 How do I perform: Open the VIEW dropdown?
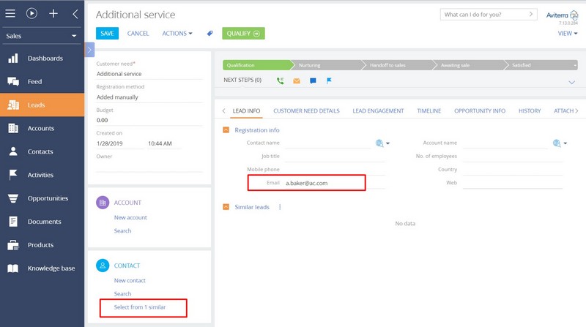(568, 33)
